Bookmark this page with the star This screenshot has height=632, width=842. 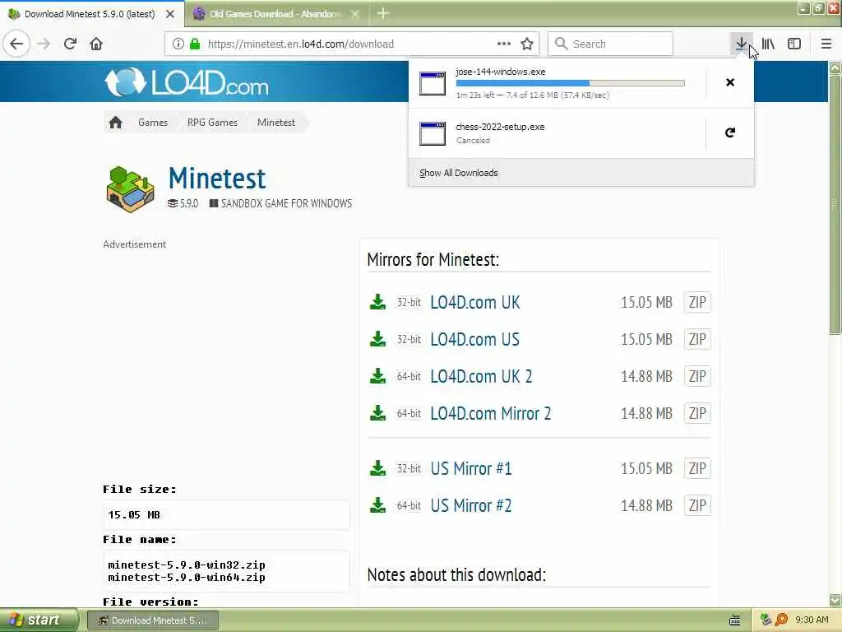click(x=527, y=44)
